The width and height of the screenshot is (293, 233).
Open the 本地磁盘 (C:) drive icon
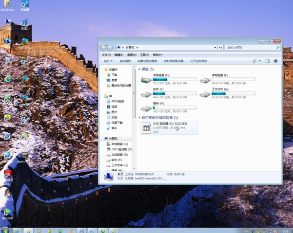pyautogui.click(x=146, y=80)
